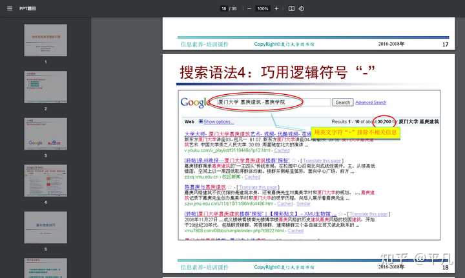Image resolution: width=465 pixels, height=278 pixels.
Task: Click the fit to page icon
Action: pos(291,8)
